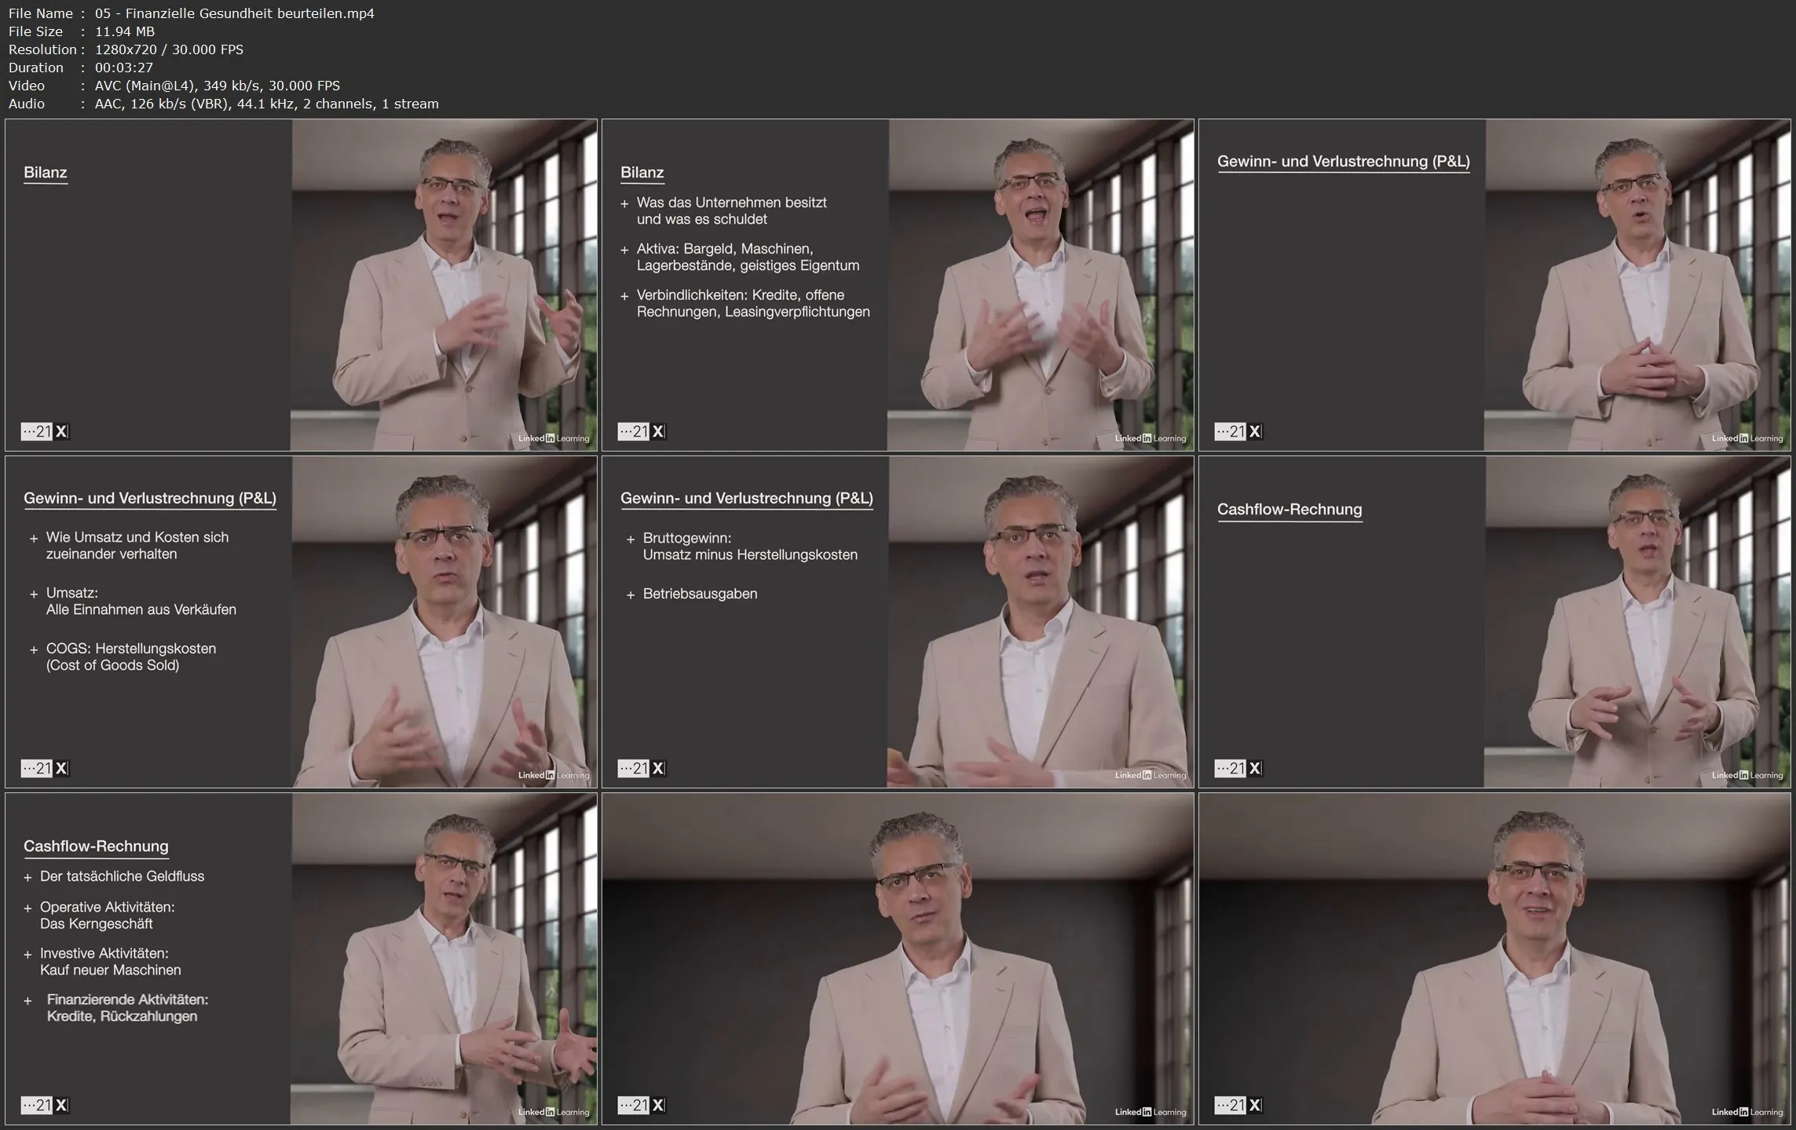This screenshot has height=1130, width=1796.
Task: Click LinkedIn Learning watermark in last smiling frame
Action: tap(1747, 1112)
